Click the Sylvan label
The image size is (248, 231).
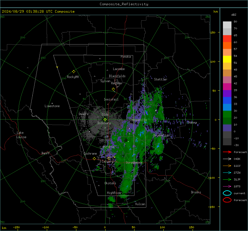point(105,81)
